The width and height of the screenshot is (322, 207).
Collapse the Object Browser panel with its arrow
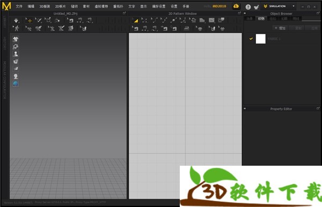[245, 13]
